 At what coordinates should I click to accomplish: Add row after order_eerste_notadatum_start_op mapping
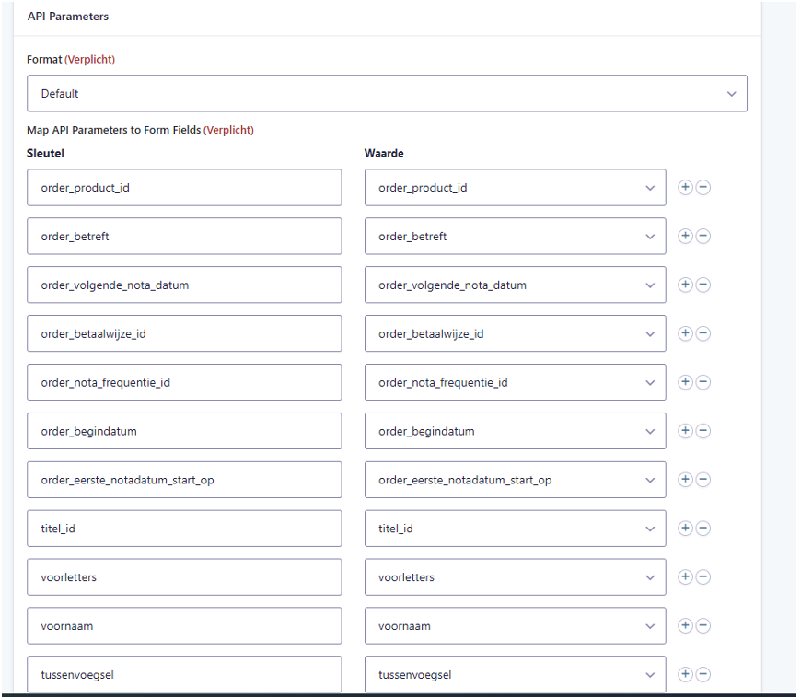pos(685,480)
